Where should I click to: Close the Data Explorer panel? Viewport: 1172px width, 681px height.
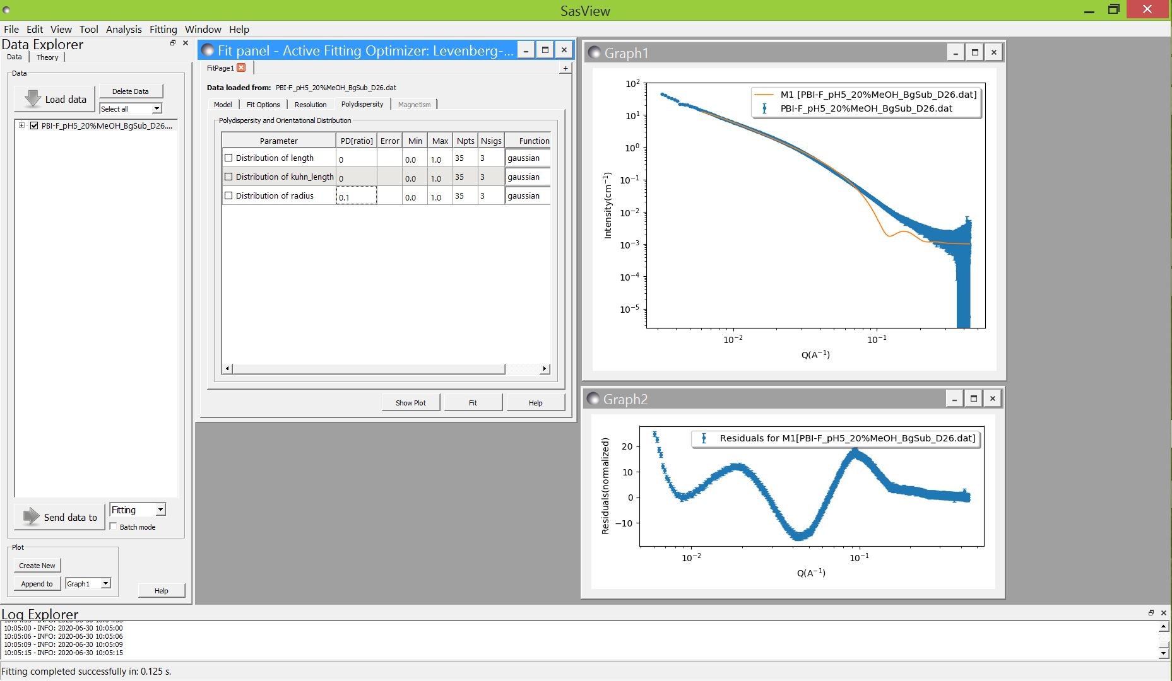click(186, 43)
